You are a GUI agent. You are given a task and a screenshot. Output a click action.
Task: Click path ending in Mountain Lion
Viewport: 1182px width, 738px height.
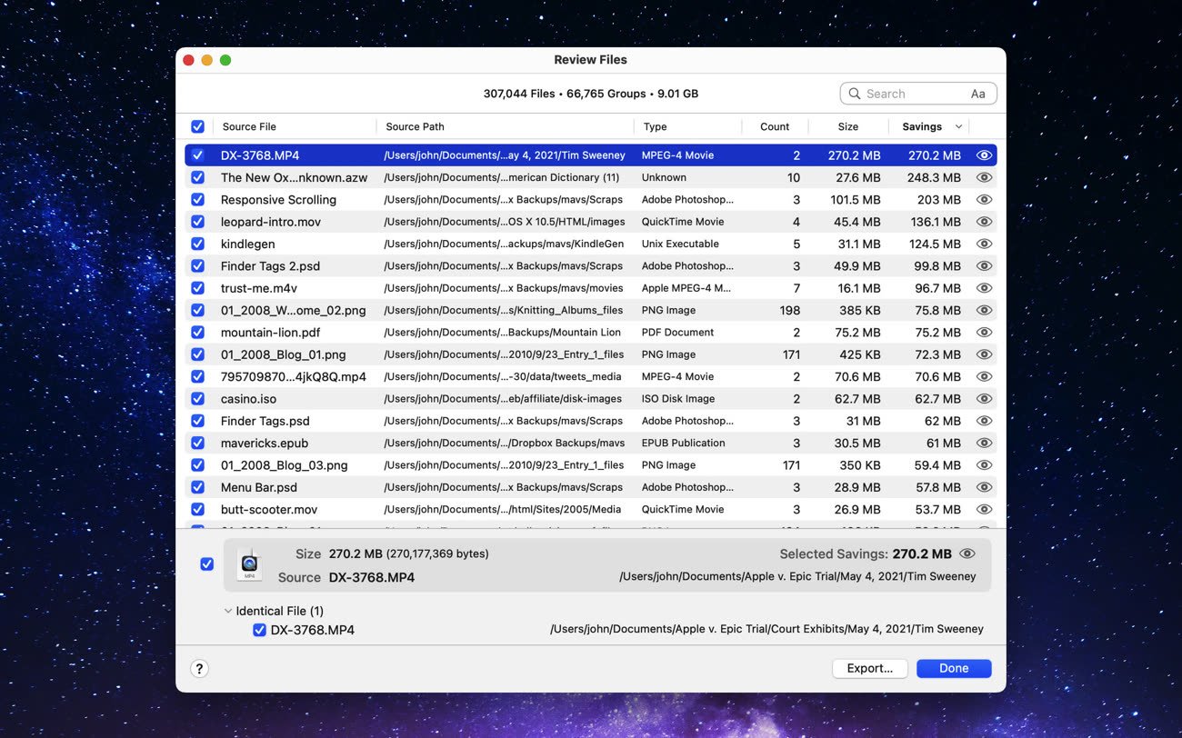click(502, 333)
